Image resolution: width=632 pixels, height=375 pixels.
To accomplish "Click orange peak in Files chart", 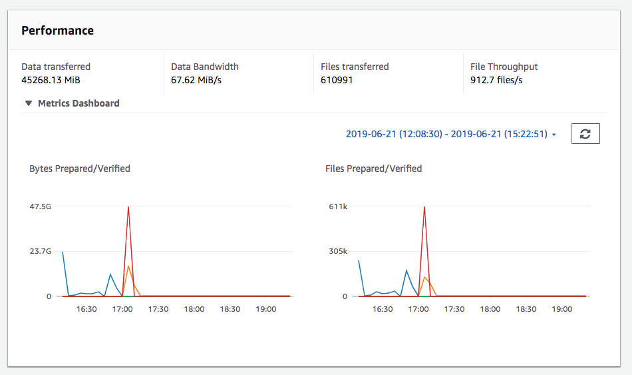I will [x=424, y=277].
